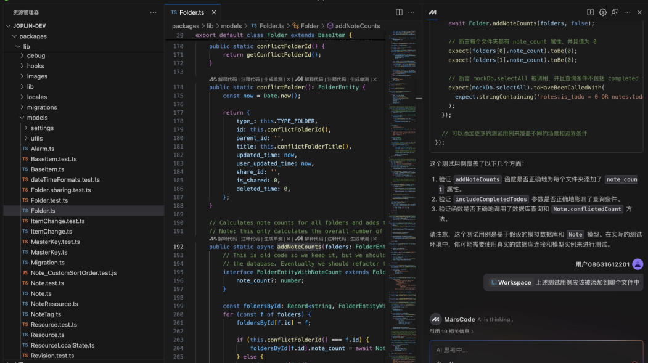
Task: Split the editor to the right
Action: click(399, 12)
